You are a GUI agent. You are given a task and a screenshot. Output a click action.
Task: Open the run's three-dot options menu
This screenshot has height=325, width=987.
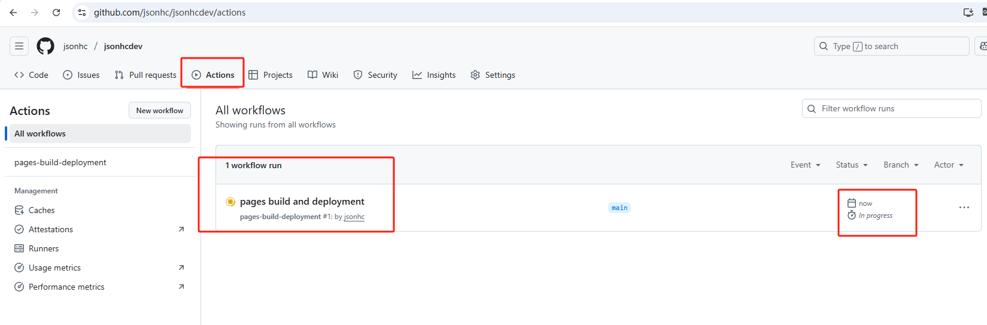tap(964, 208)
